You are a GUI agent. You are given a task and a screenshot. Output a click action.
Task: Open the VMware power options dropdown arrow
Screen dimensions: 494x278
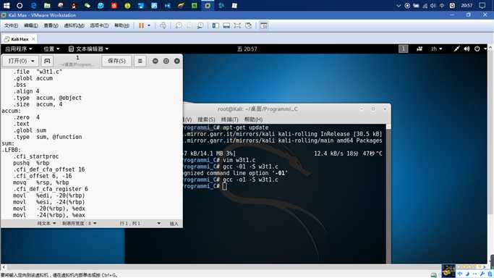coord(149,25)
